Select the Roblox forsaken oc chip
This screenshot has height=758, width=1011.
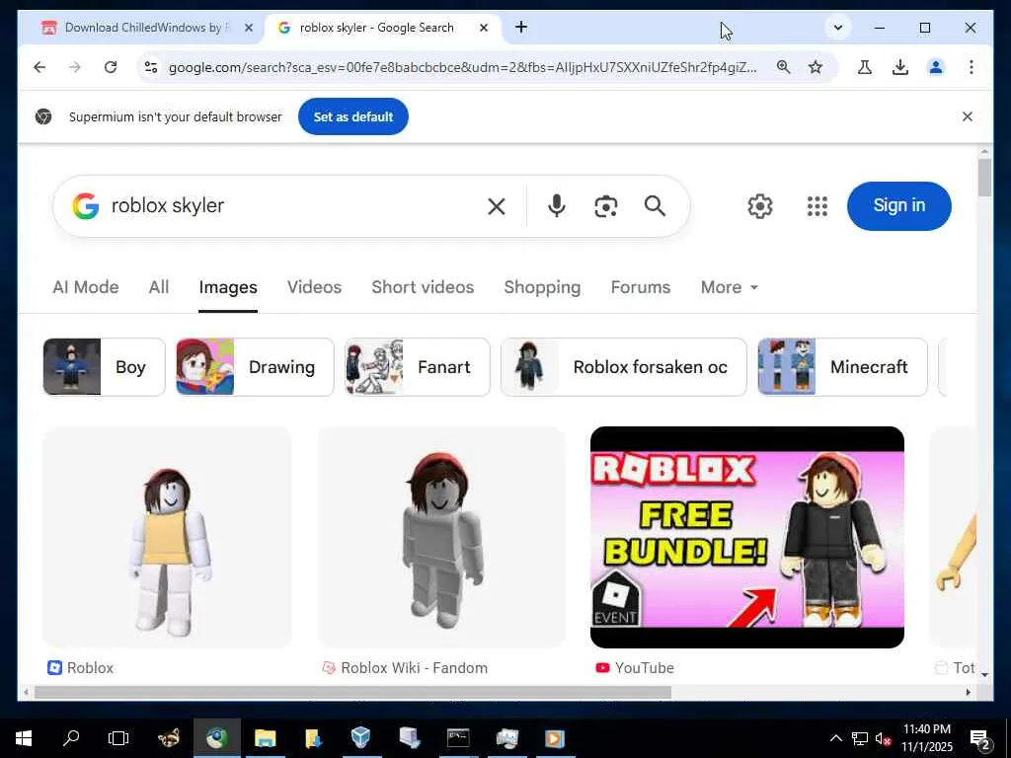click(x=624, y=367)
